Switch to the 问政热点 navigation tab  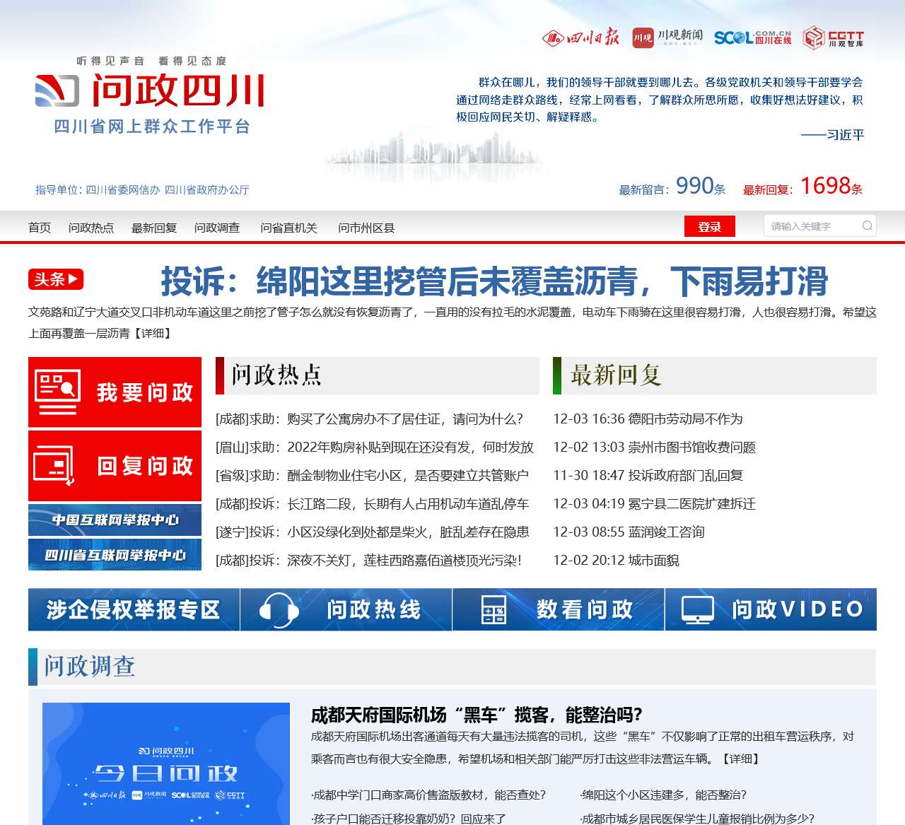pos(91,228)
